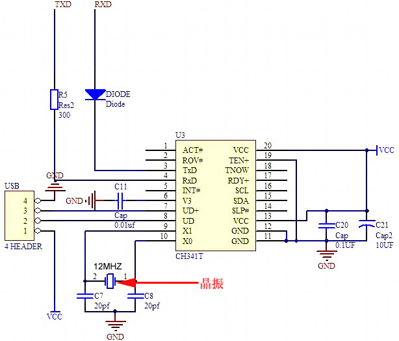Click the VCC power port at right

click(x=385, y=150)
